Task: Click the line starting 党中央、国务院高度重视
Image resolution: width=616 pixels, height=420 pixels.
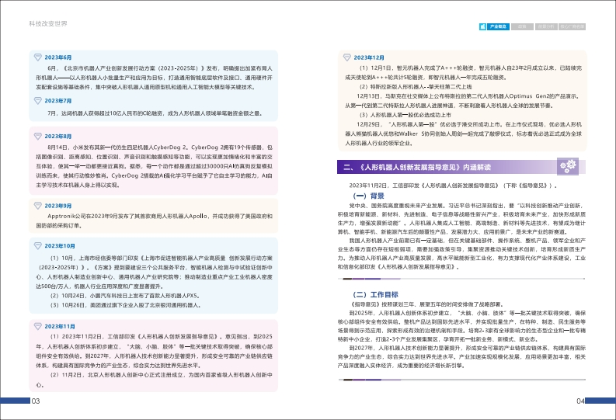Action: [x=467, y=205]
